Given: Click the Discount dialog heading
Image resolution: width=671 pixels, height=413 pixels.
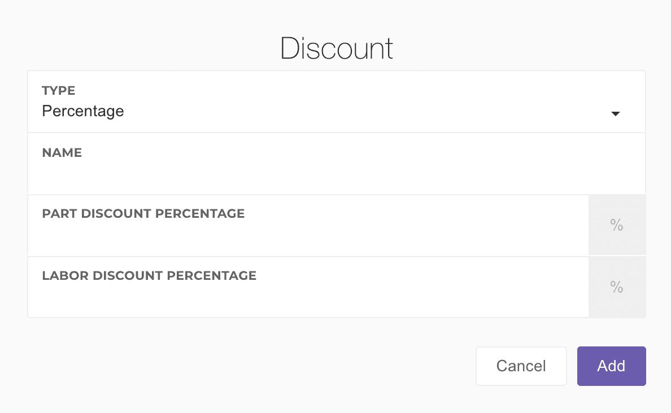Looking at the screenshot, I should tap(337, 49).
